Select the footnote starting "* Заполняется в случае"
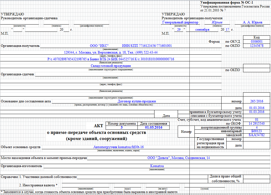The width and height of the screenshot is (271, 195). (89, 192)
